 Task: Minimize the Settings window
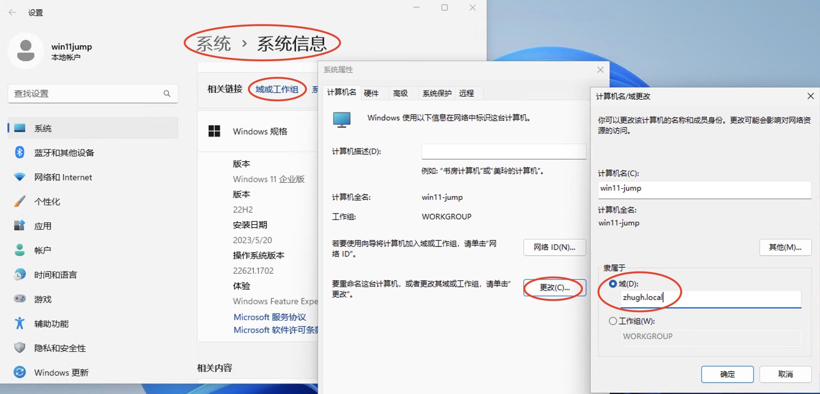[x=416, y=7]
